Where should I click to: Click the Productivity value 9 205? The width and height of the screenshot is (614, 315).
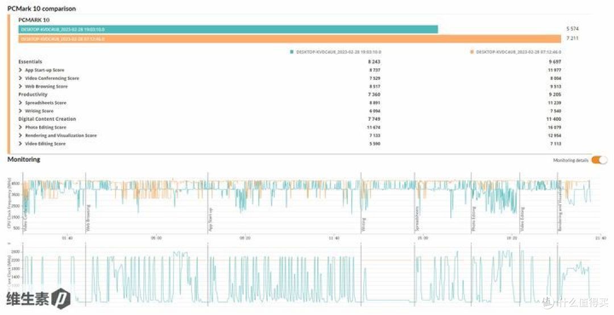pos(555,95)
